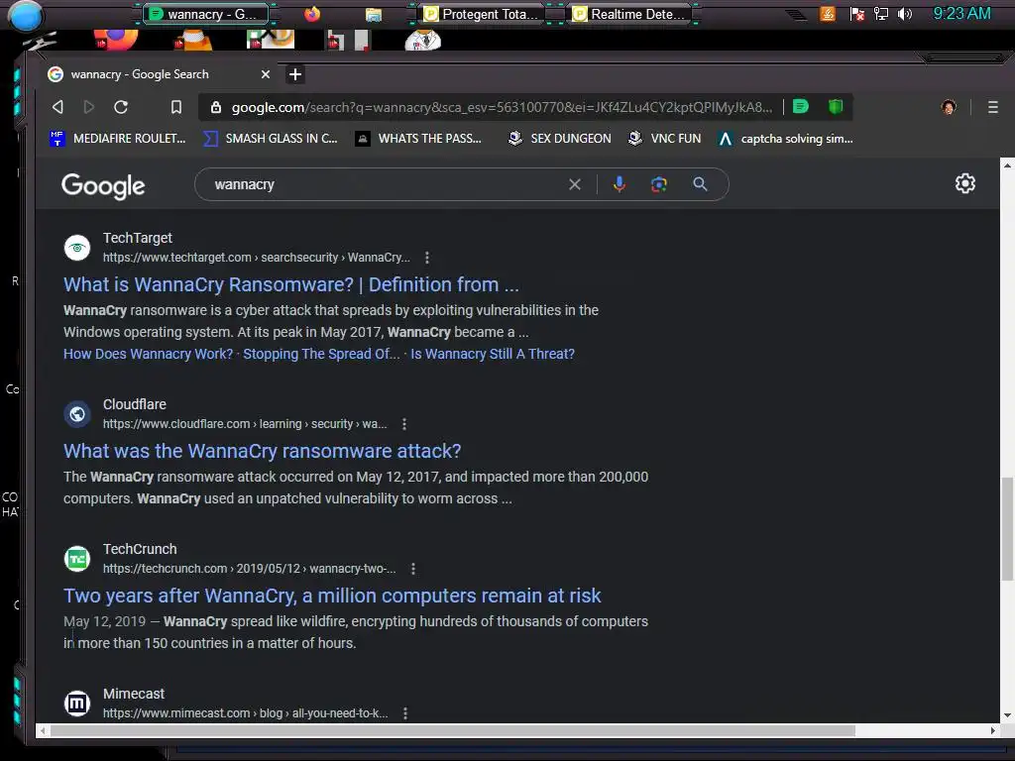Screen dimensions: 1015x761
Task: Open the VNC FUN bookmark
Action: [x=664, y=139]
